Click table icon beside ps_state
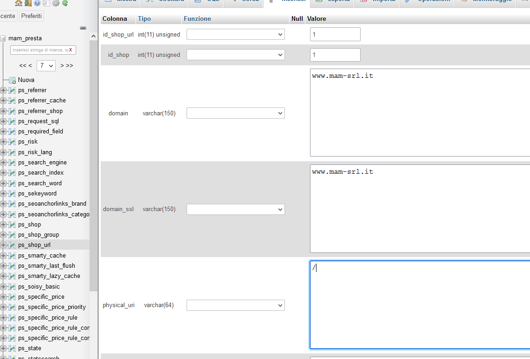The width and height of the screenshot is (530, 359). click(x=12, y=348)
